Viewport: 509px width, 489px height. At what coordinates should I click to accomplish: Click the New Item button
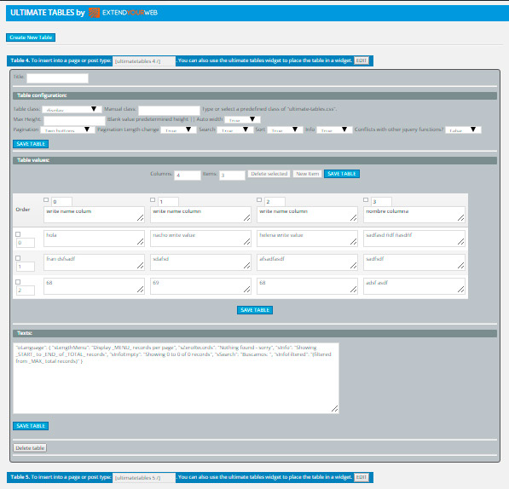click(308, 174)
